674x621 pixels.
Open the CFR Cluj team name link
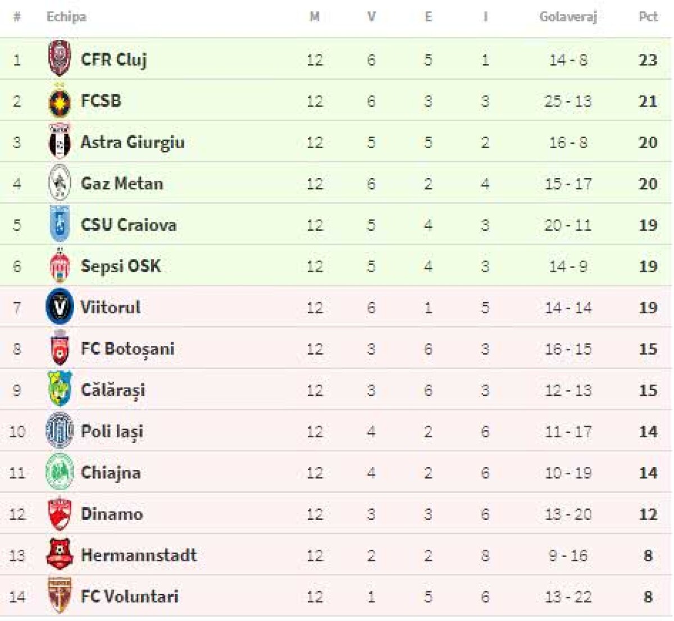coord(113,60)
